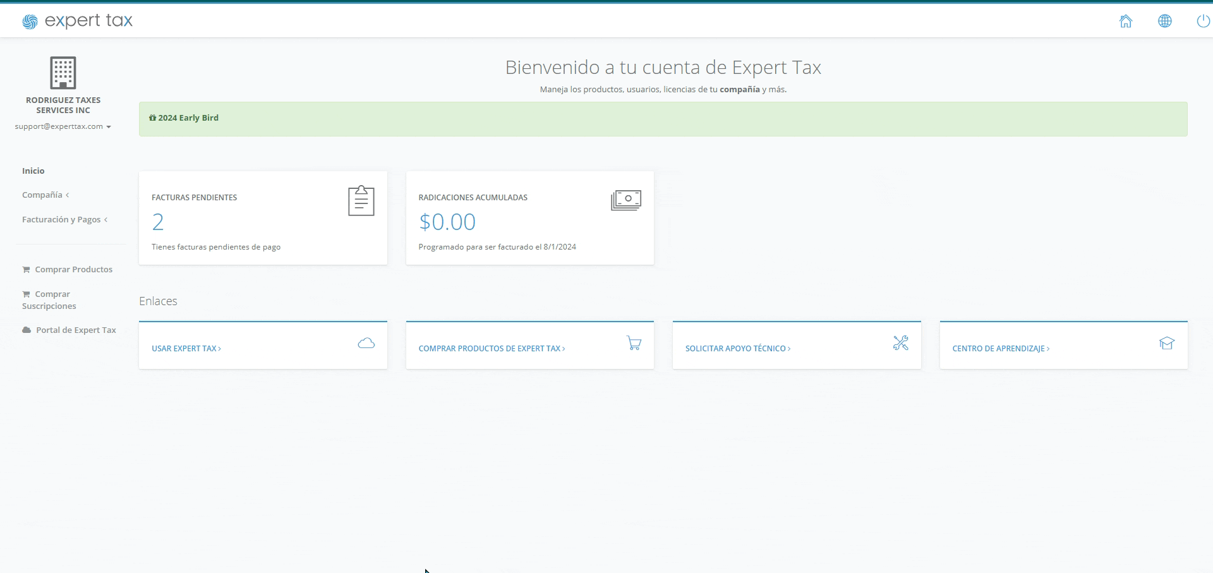The height and width of the screenshot is (573, 1213).
Task: Select Inicio in the sidebar
Action: pos(33,171)
